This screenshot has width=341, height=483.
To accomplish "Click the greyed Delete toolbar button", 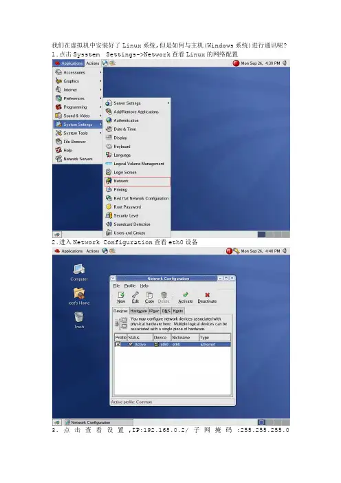I will [x=164, y=297].
